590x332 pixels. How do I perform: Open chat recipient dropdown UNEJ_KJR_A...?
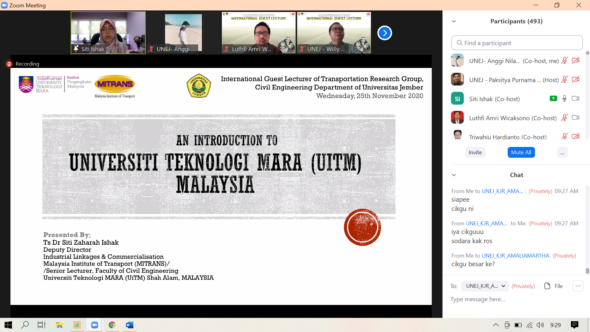[x=485, y=286]
